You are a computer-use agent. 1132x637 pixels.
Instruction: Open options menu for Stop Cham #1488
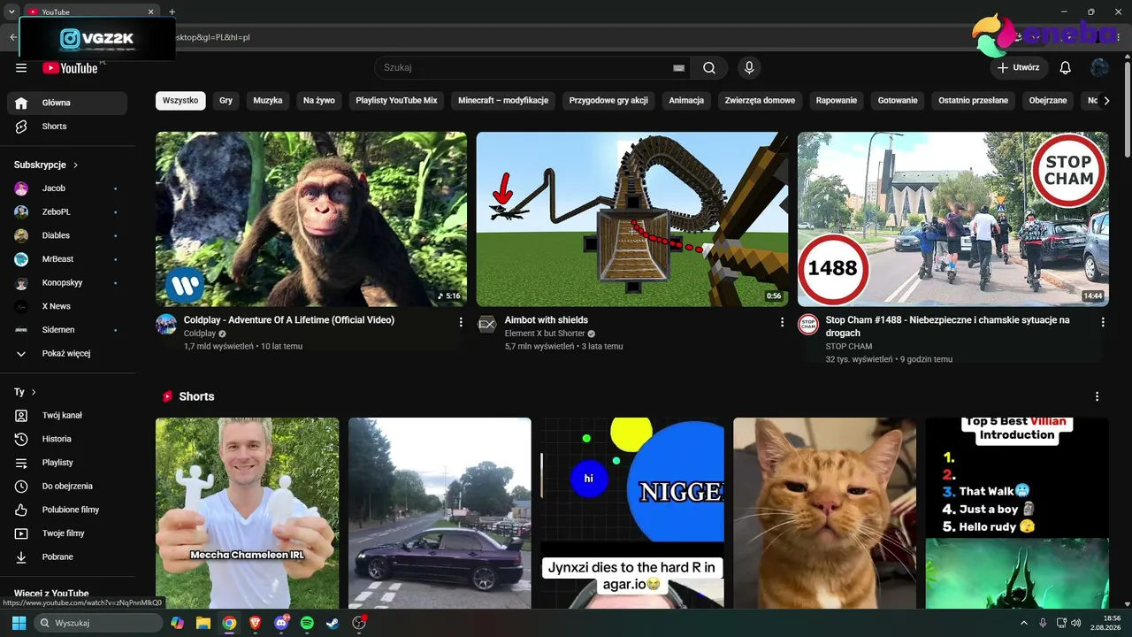1103,322
